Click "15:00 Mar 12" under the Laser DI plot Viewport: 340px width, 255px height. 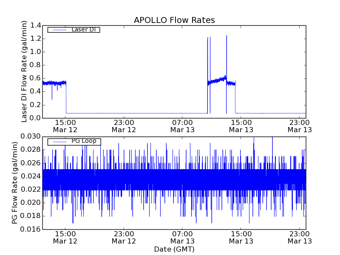65,126
